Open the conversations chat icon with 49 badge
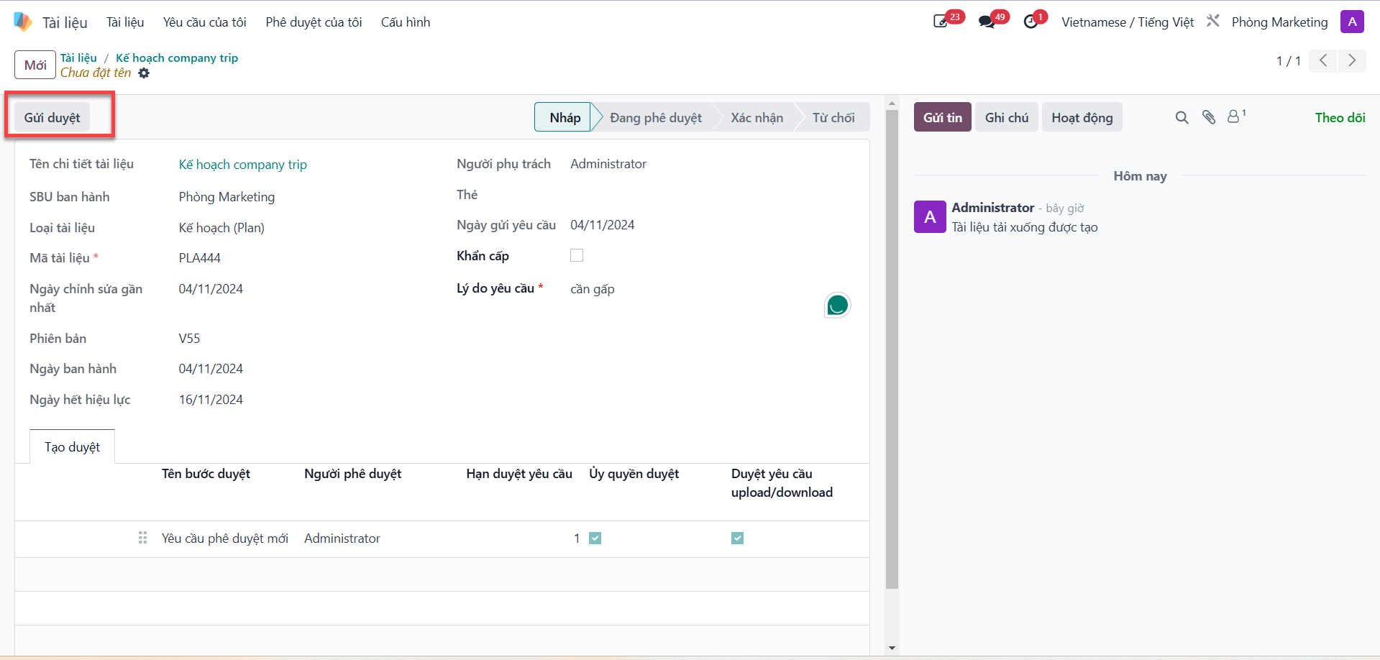This screenshot has width=1380, height=660. pyautogui.click(x=987, y=22)
